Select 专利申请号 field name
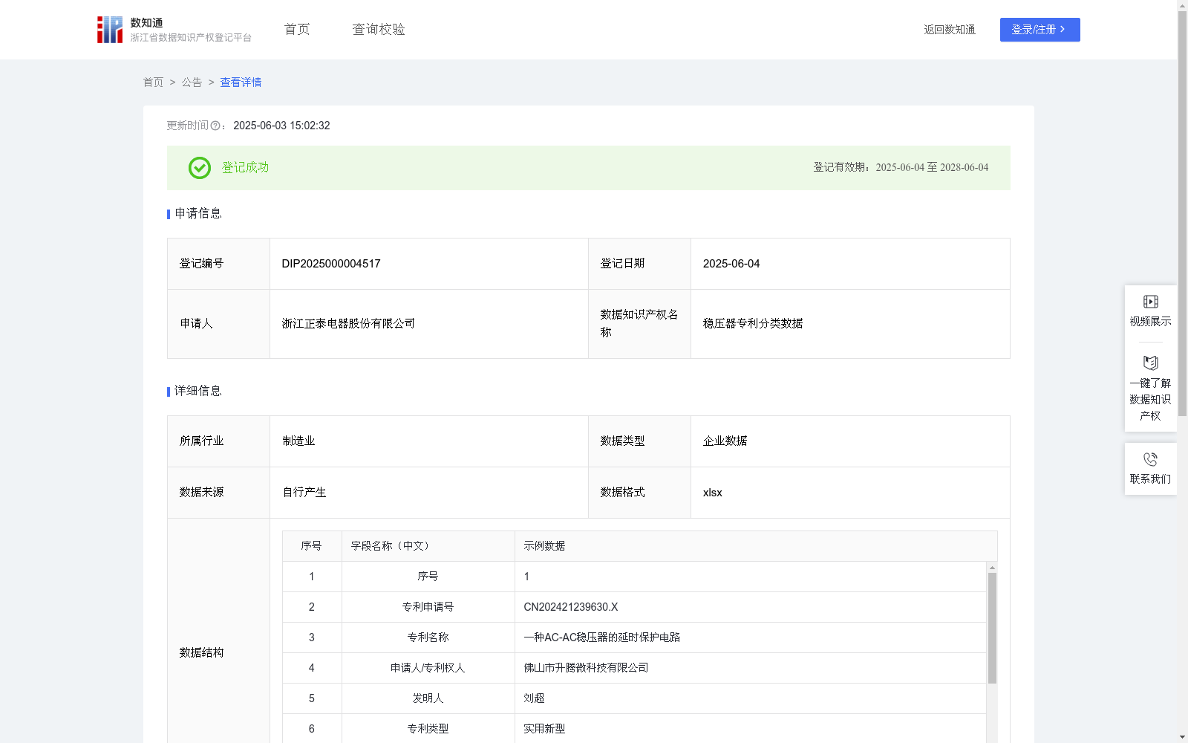Screen dimensions: 1188x743 coord(428,607)
